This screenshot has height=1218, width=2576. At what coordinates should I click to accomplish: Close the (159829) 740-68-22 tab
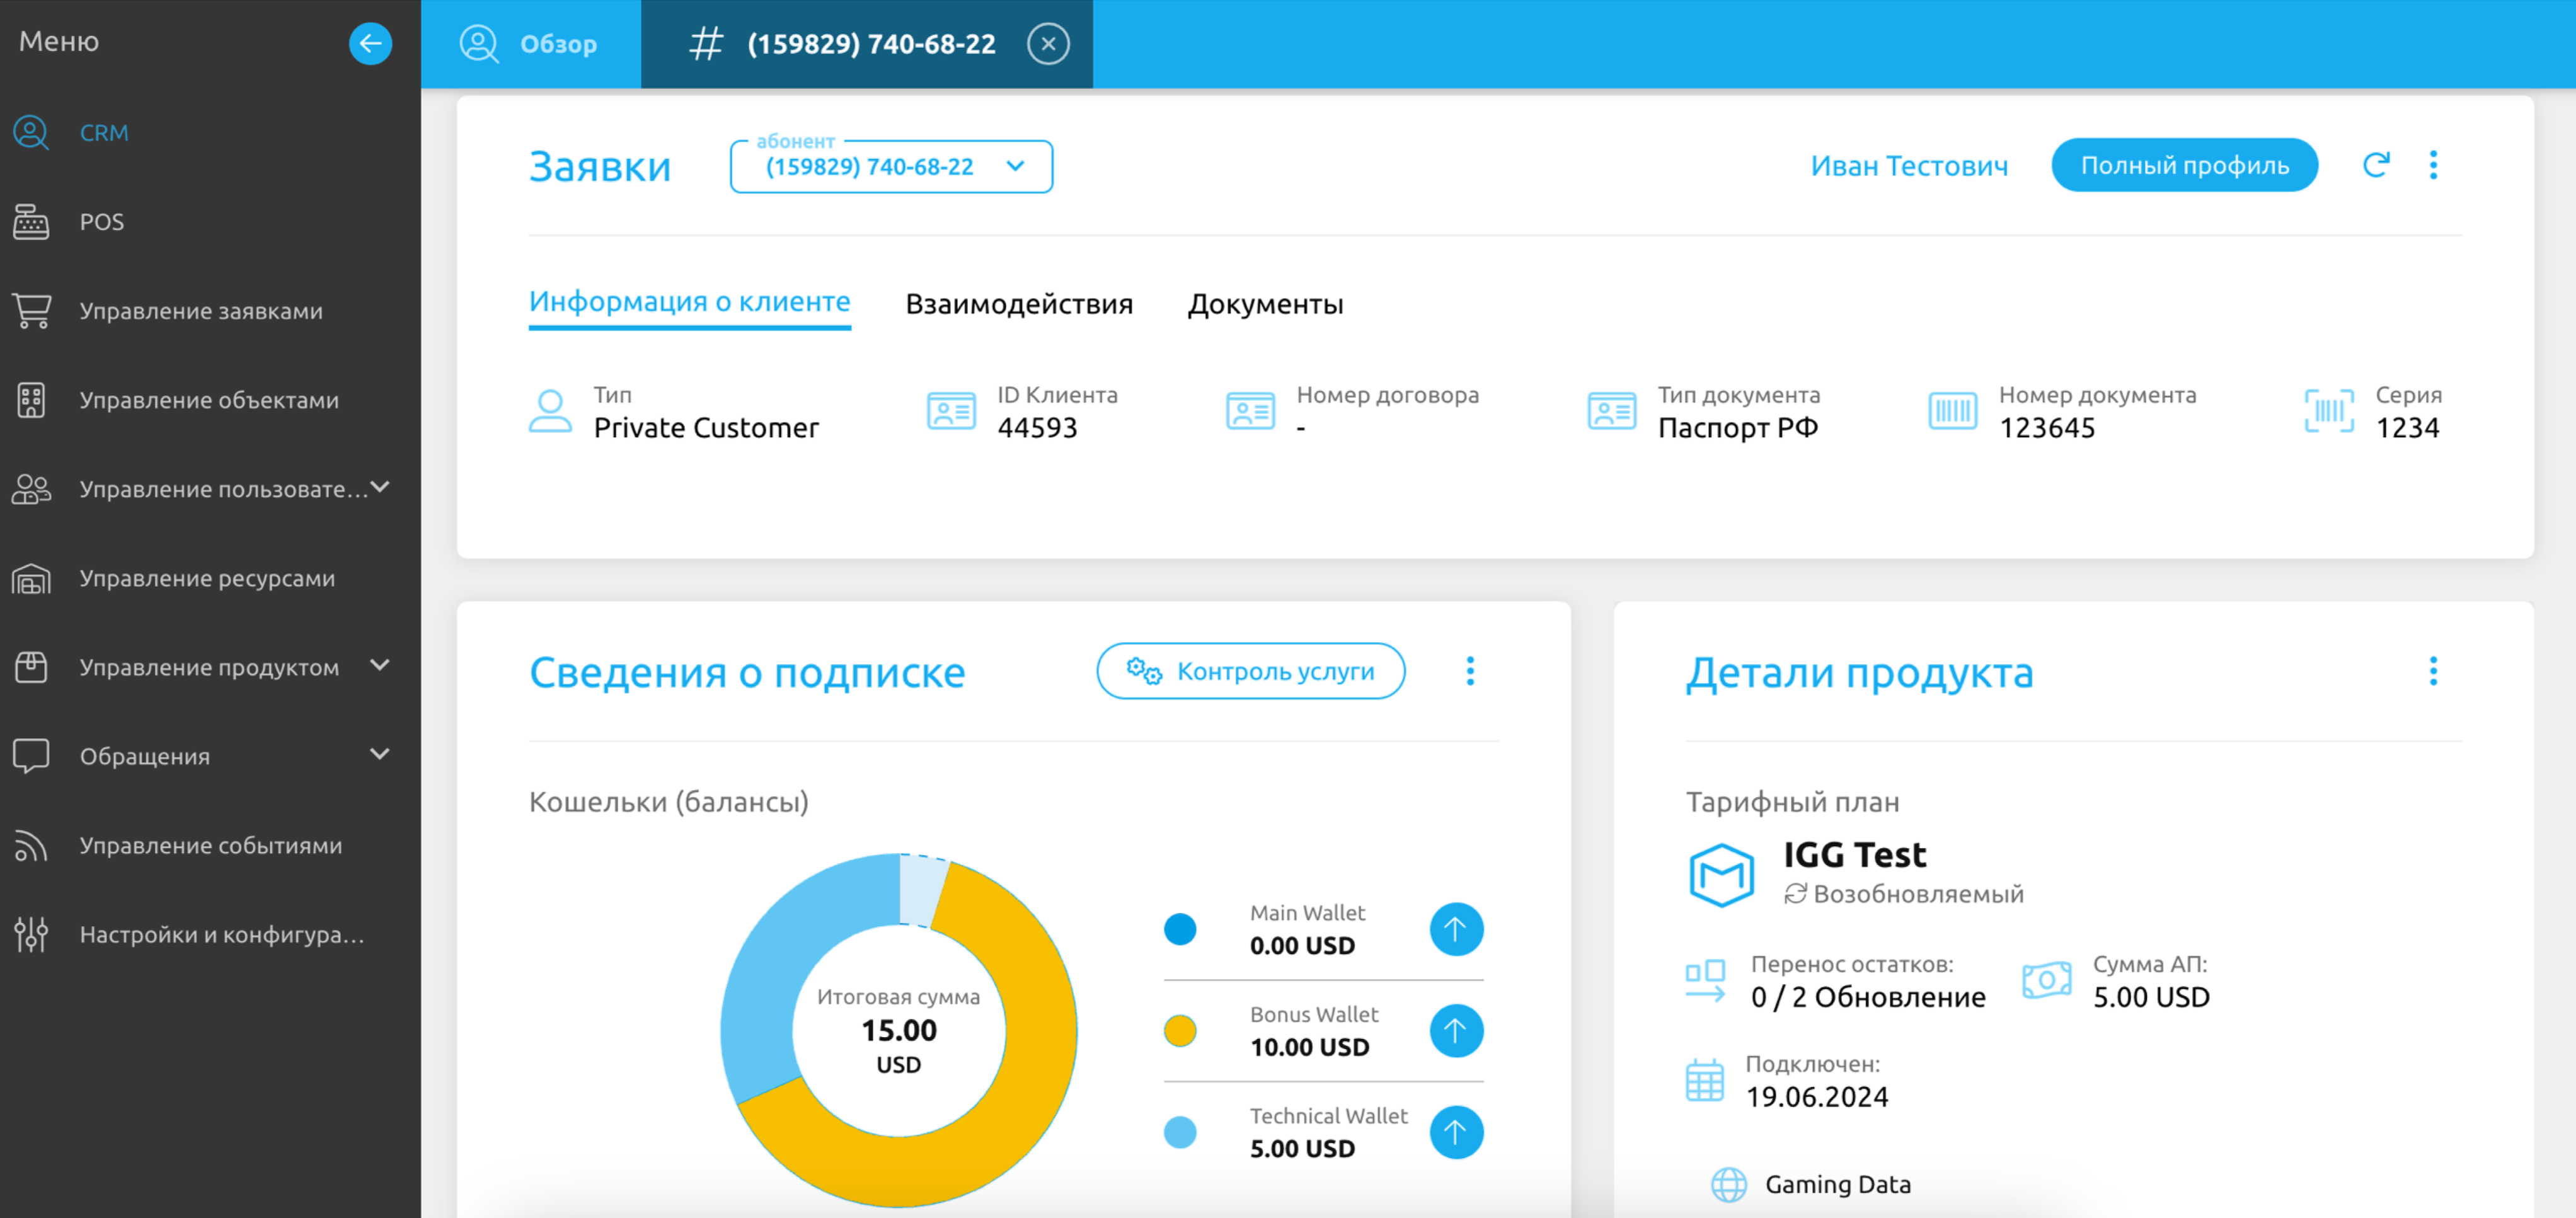tap(1048, 44)
